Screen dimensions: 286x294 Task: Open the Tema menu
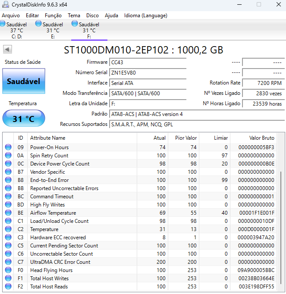[x=74, y=16]
